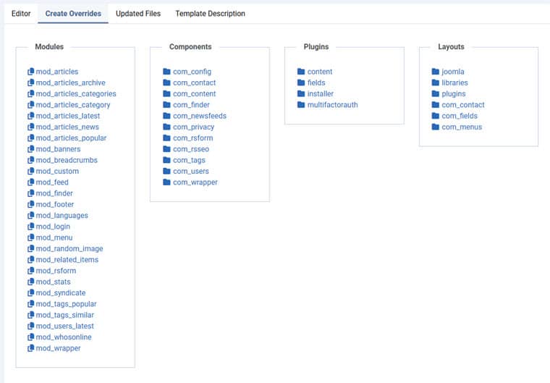Create override for mod_random_image
This screenshot has height=383, width=550.
69,248
